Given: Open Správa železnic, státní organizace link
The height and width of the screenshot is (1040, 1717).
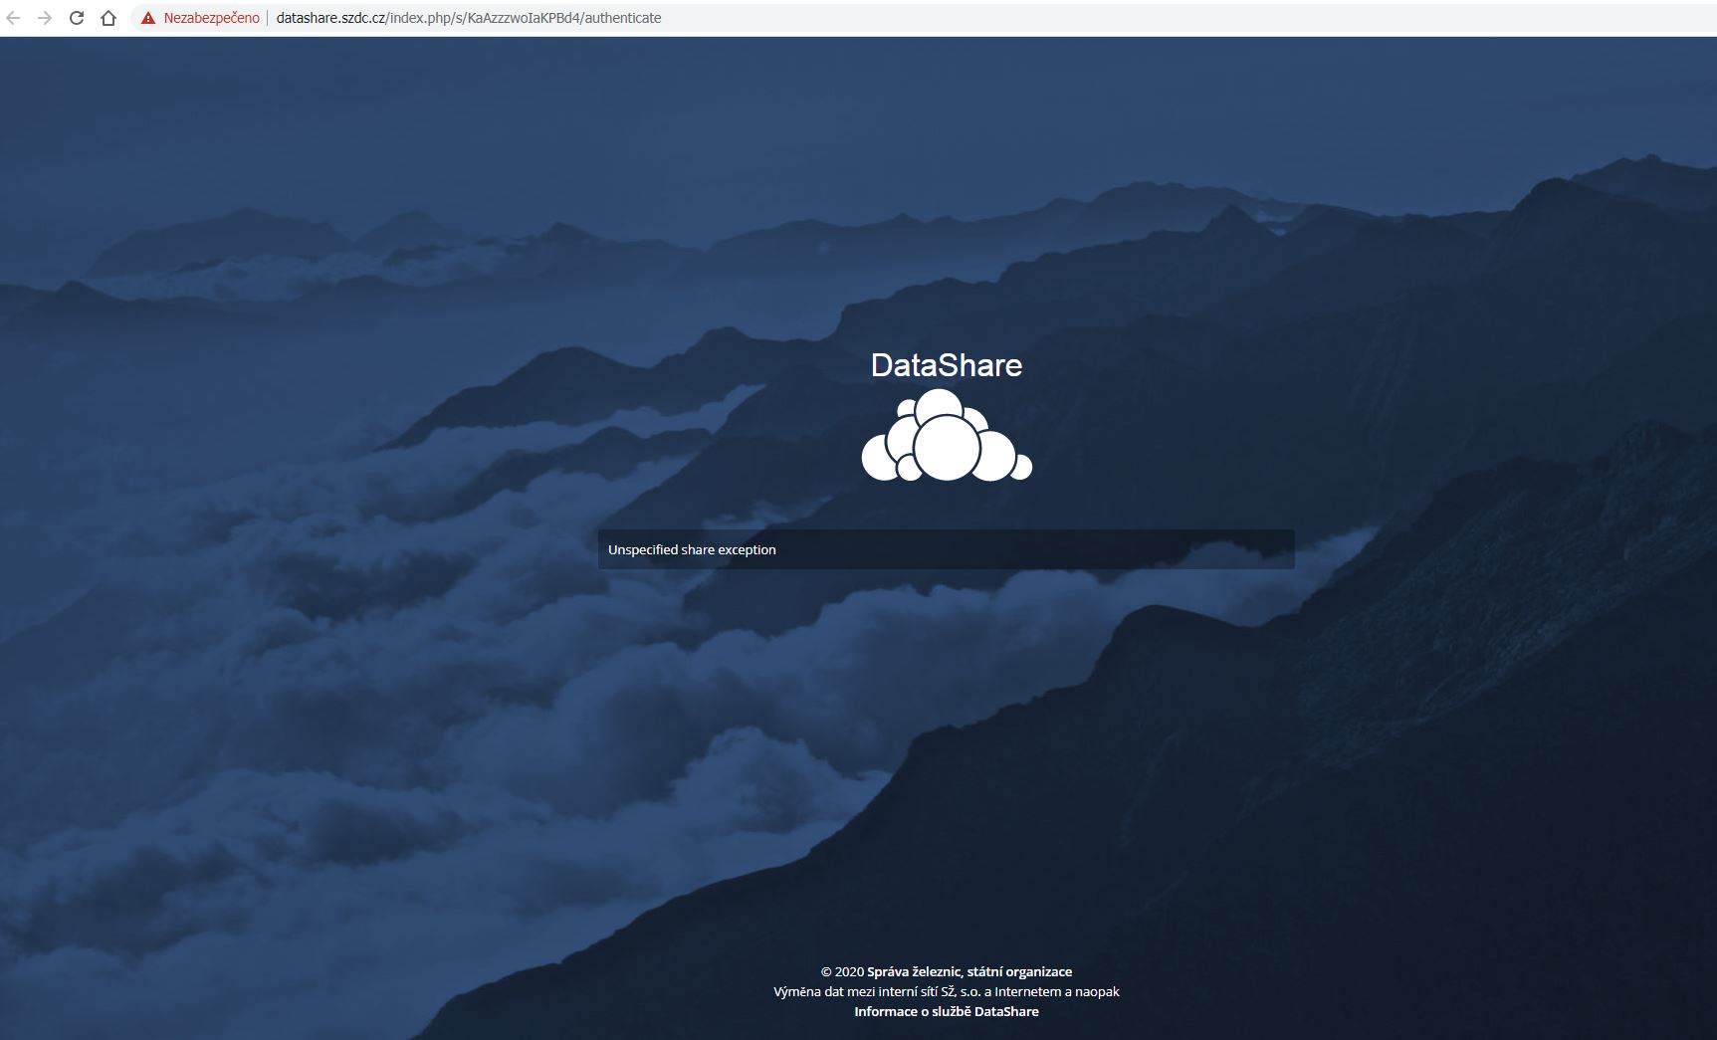Looking at the screenshot, I should click(968, 971).
